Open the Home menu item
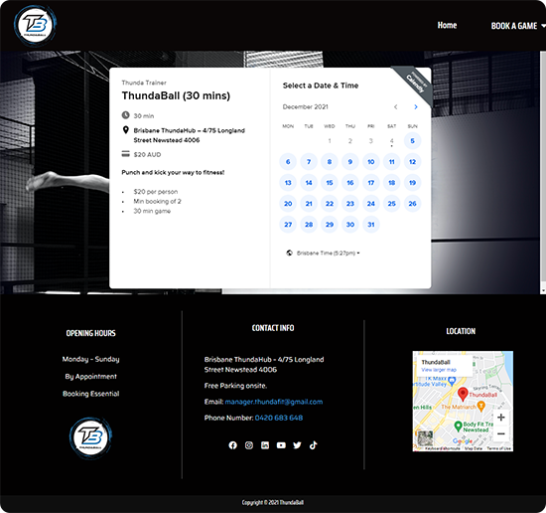 click(x=447, y=25)
